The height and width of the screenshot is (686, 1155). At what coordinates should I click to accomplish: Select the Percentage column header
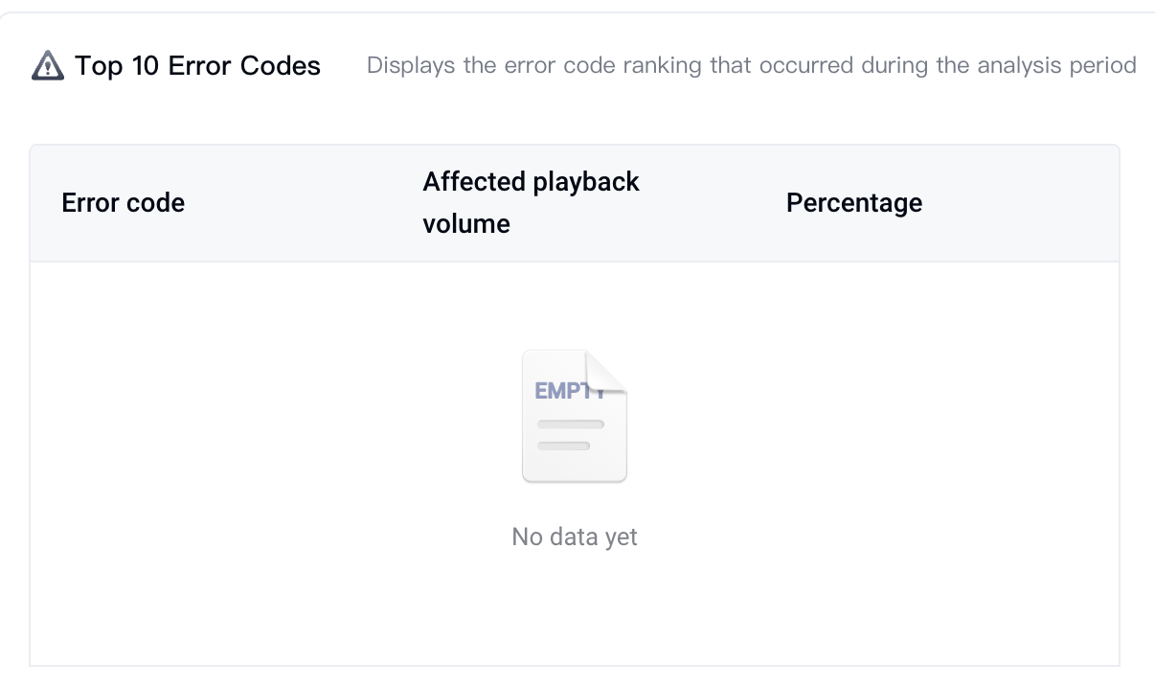pyautogui.click(x=854, y=203)
